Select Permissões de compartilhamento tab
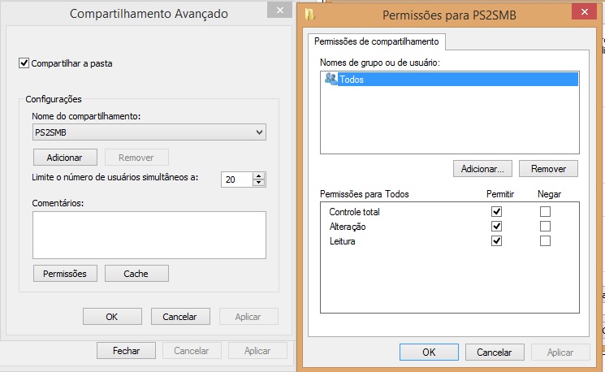The width and height of the screenshot is (605, 372). (375, 41)
